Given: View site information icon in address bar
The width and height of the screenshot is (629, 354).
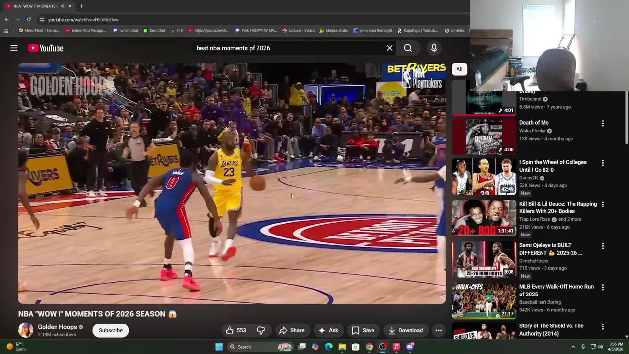Looking at the screenshot, I should point(42,19).
